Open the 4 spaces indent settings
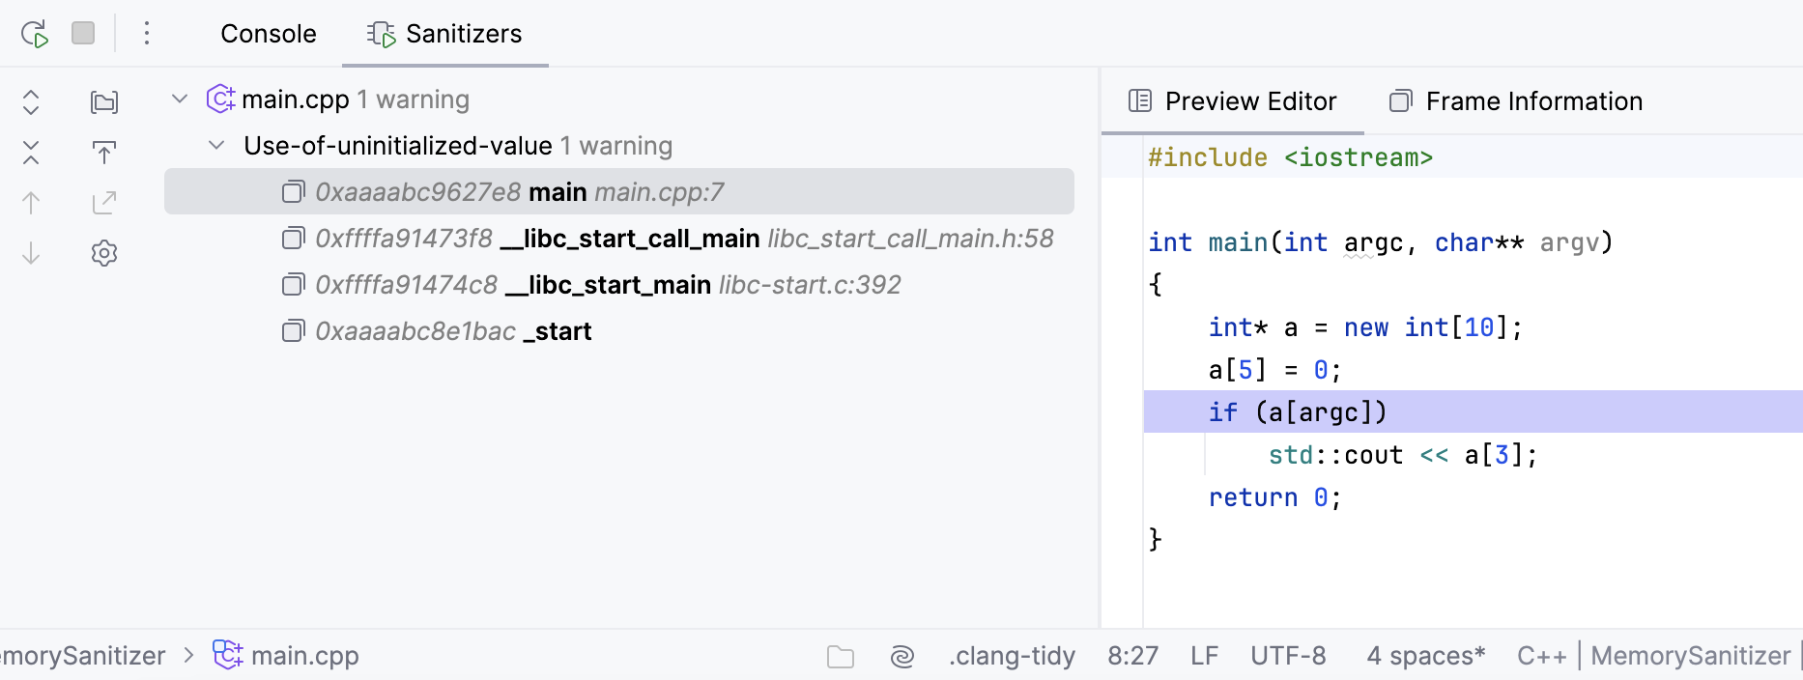Image resolution: width=1803 pixels, height=680 pixels. click(x=1425, y=656)
